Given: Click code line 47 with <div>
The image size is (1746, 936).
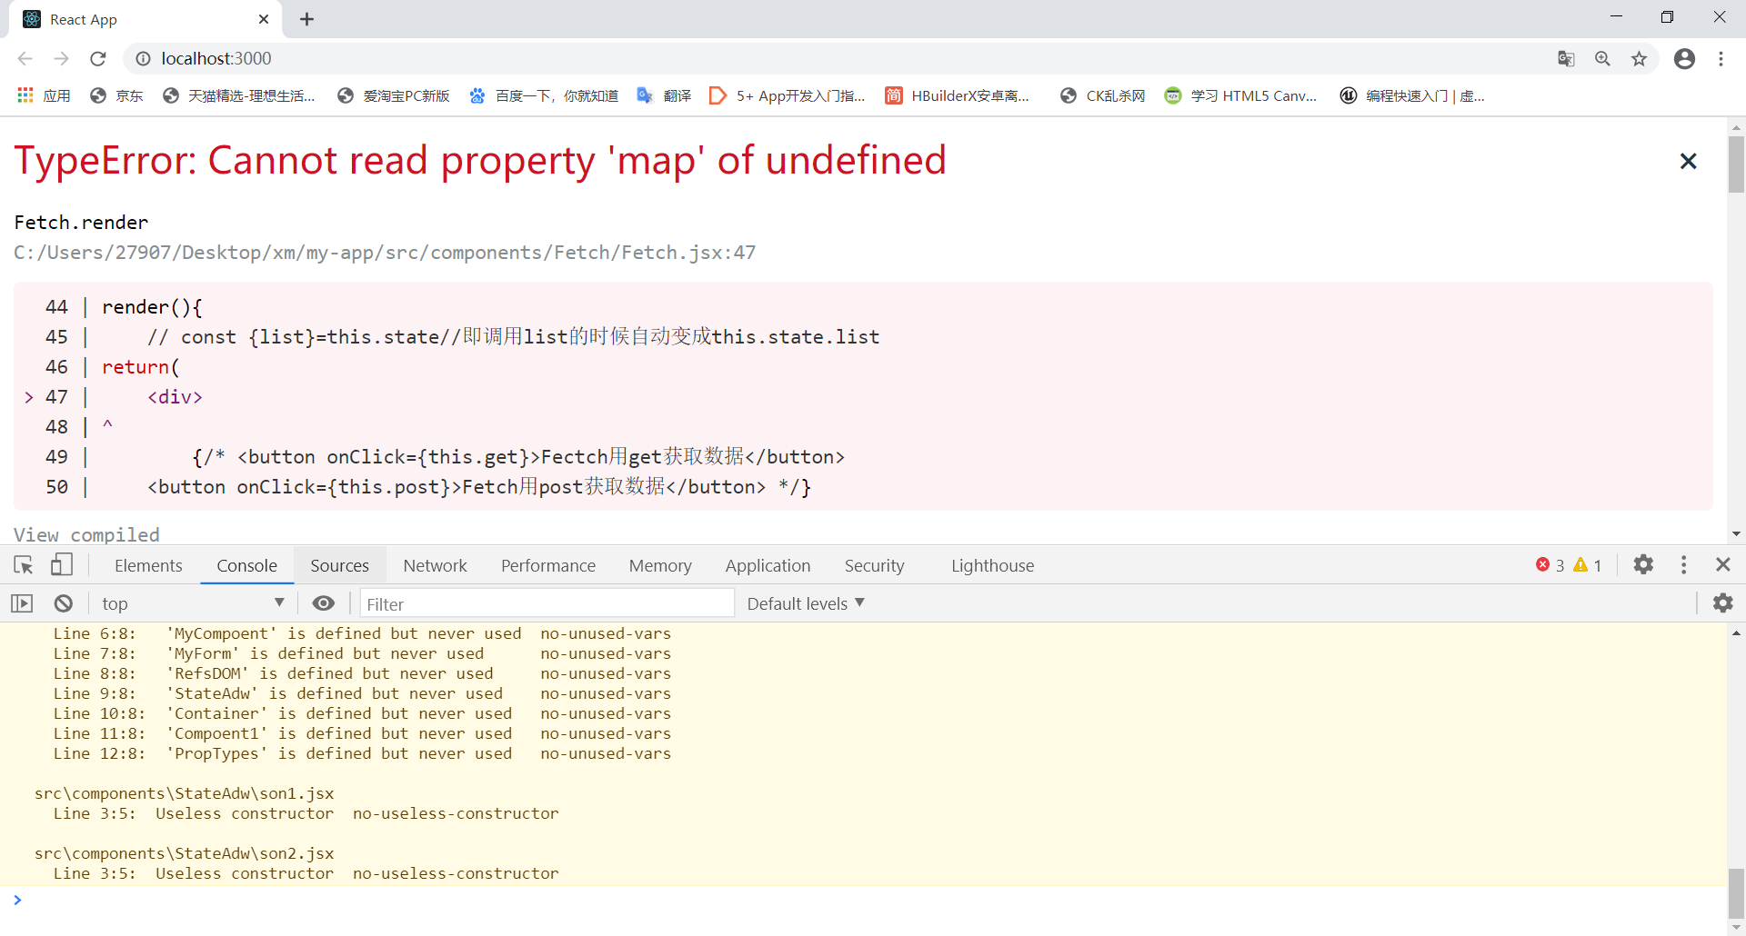Looking at the screenshot, I should [x=175, y=397].
